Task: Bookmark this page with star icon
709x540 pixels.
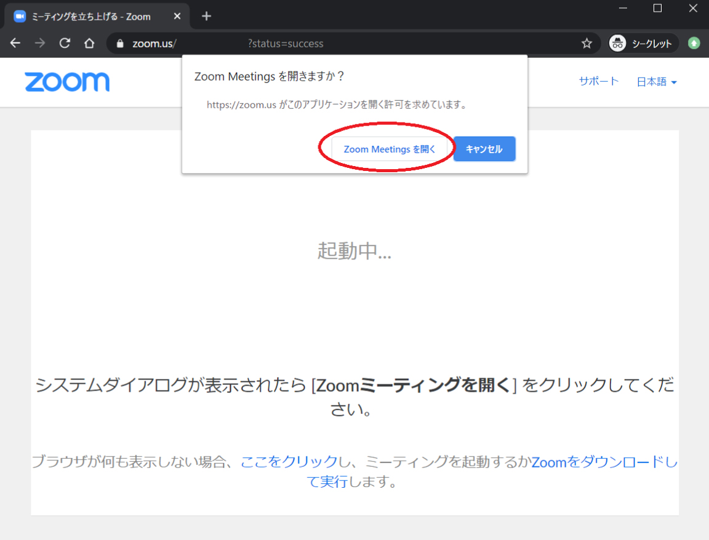Action: click(587, 44)
